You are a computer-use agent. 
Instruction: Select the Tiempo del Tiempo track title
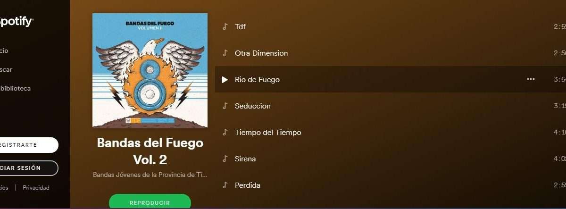click(268, 132)
